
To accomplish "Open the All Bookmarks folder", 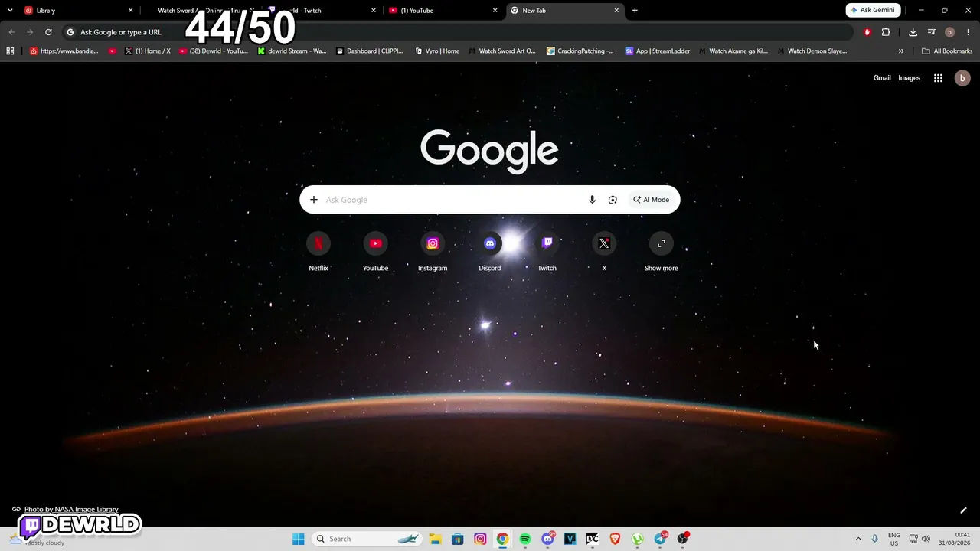I will point(947,51).
